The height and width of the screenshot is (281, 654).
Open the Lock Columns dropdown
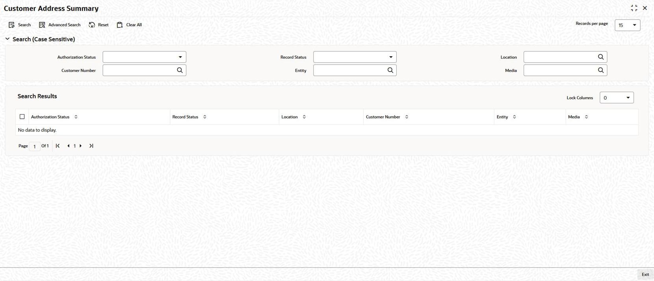[x=617, y=98]
